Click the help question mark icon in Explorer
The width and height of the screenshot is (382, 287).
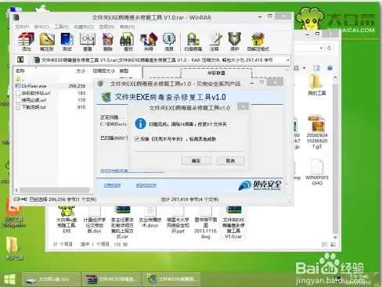(x=330, y=68)
